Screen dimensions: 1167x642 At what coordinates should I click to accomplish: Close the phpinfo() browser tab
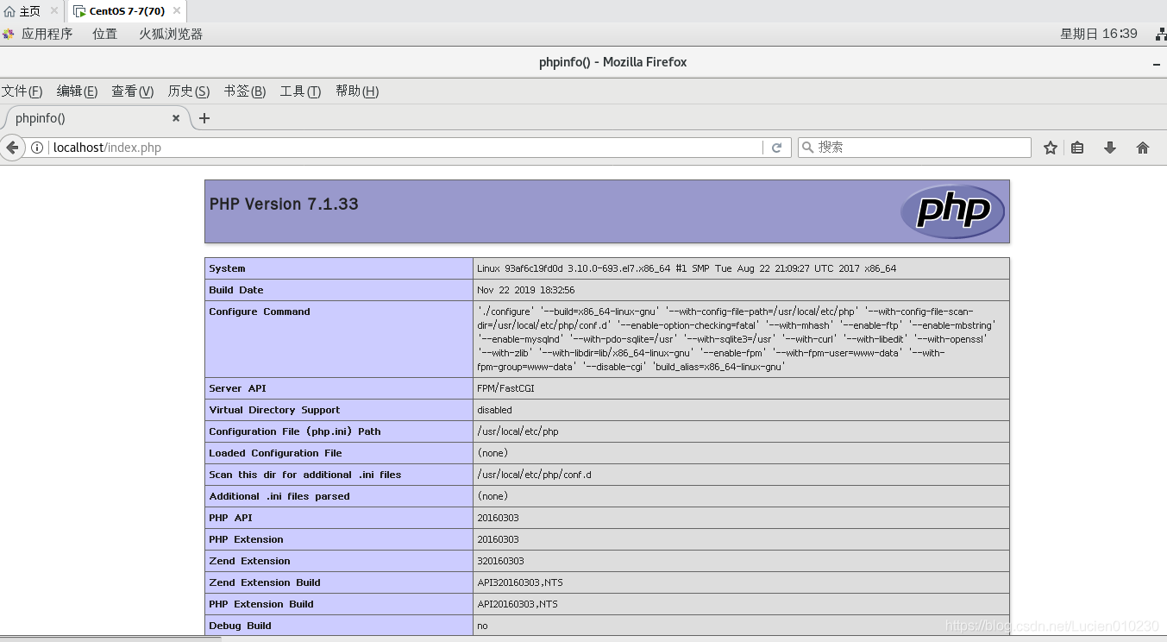(175, 118)
